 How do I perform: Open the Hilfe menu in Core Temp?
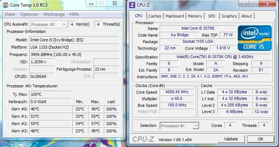coord(74,14)
